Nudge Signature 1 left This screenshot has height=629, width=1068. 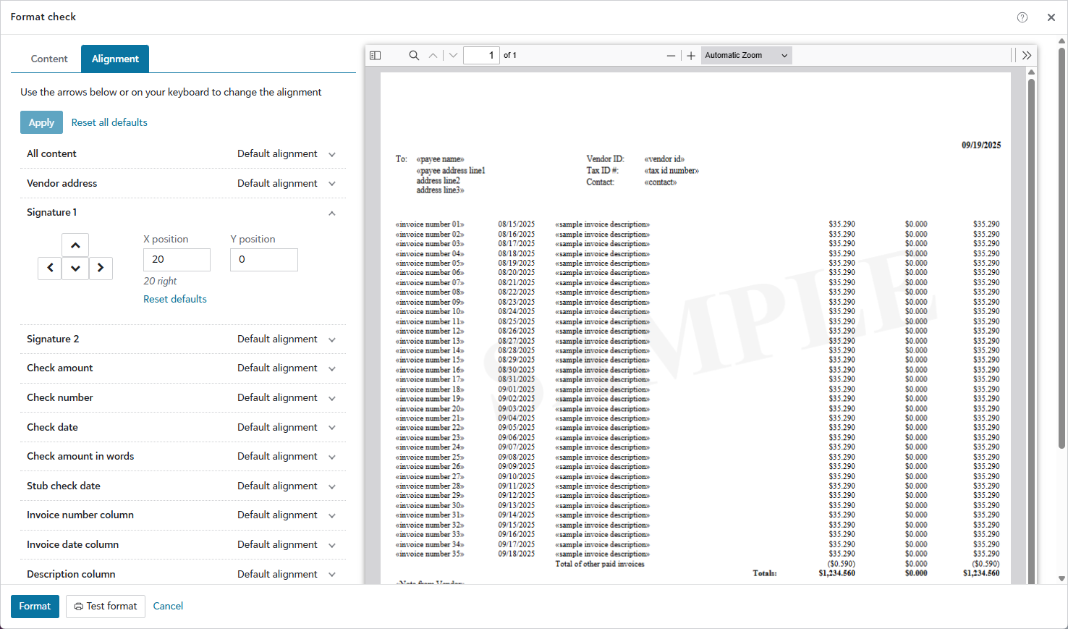tap(50, 268)
